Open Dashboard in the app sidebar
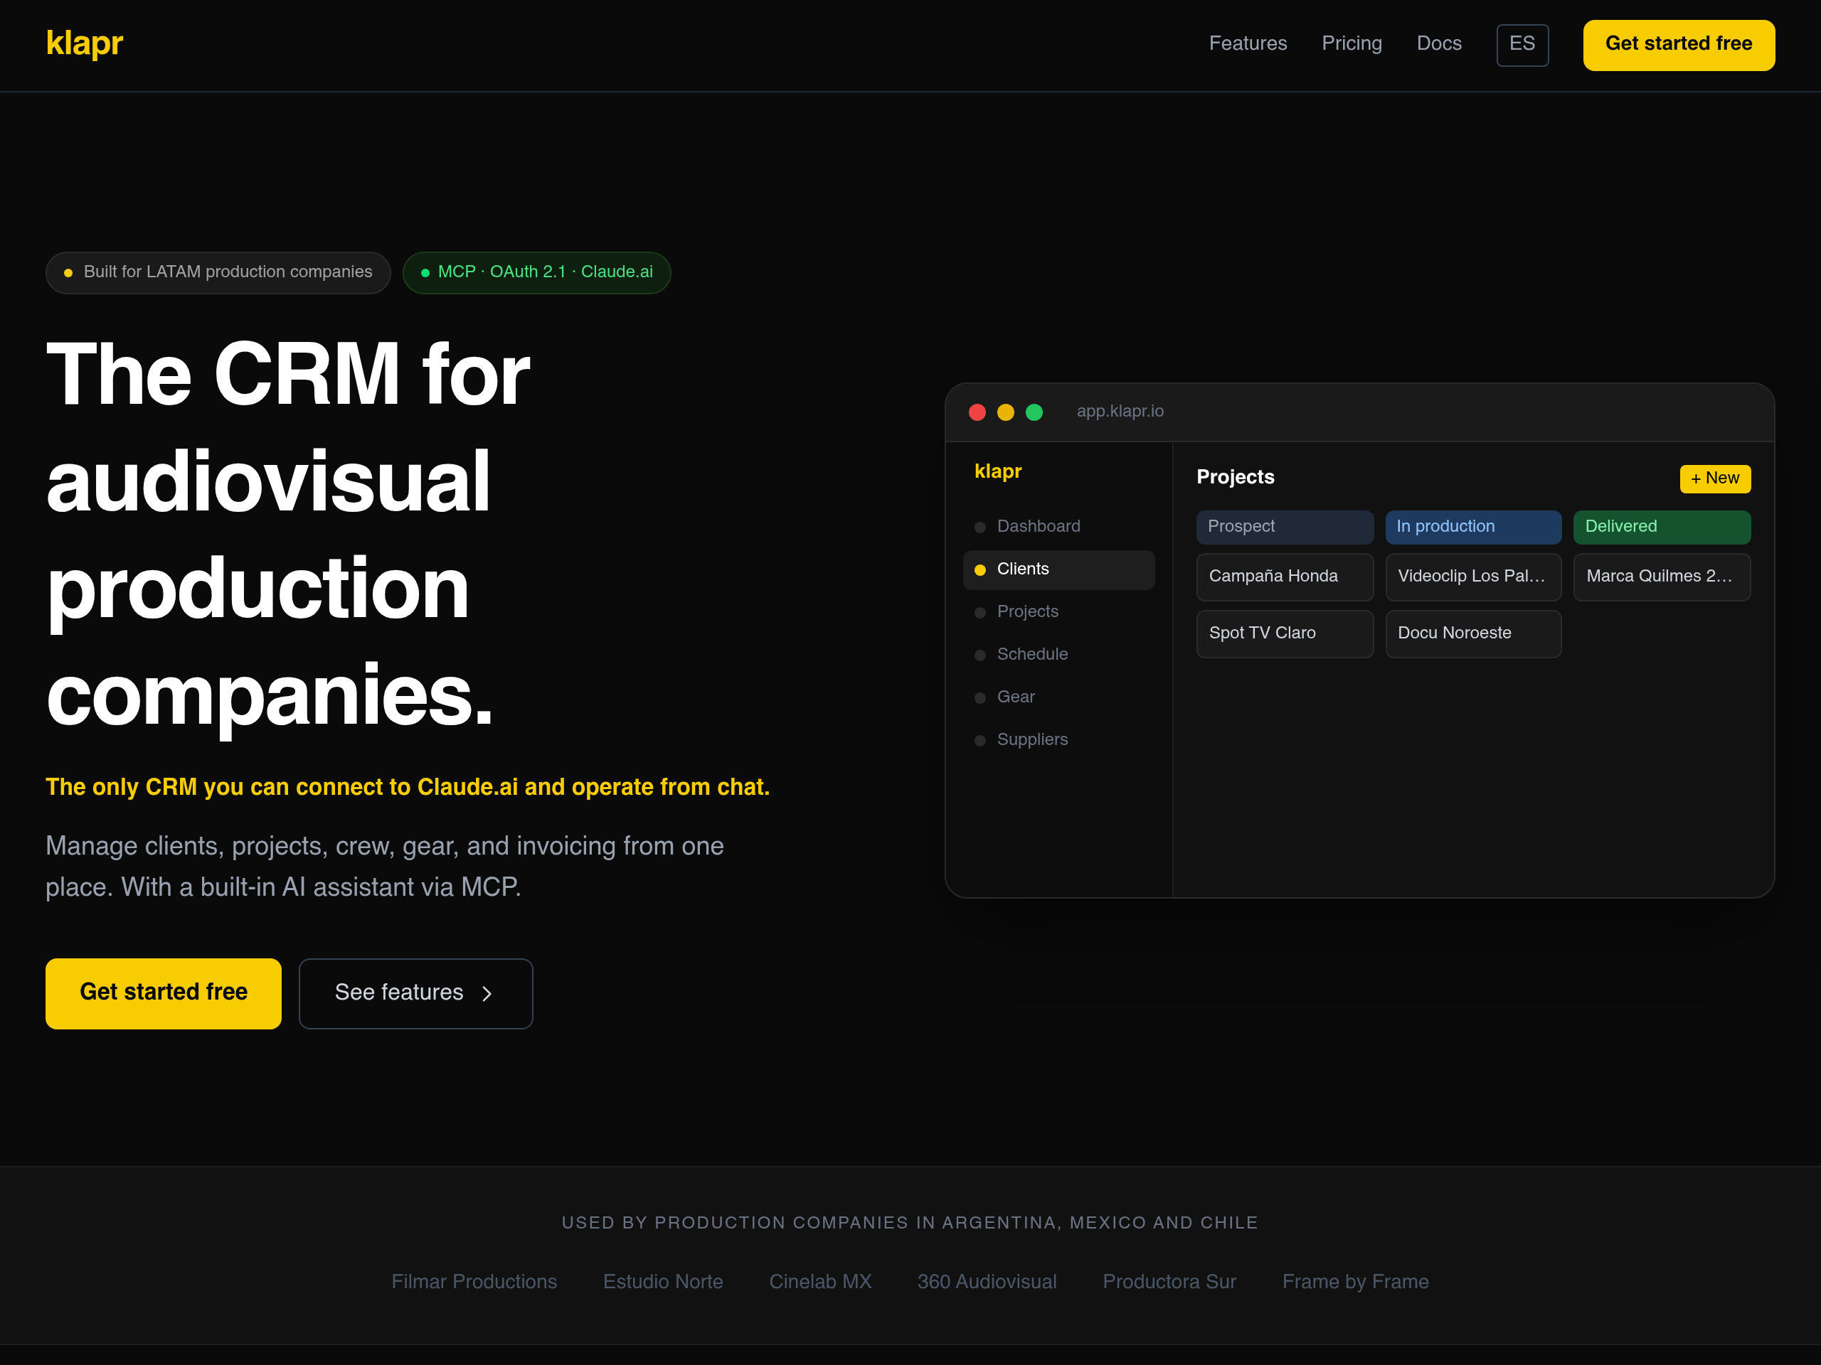The image size is (1821, 1365). [x=1058, y=527]
